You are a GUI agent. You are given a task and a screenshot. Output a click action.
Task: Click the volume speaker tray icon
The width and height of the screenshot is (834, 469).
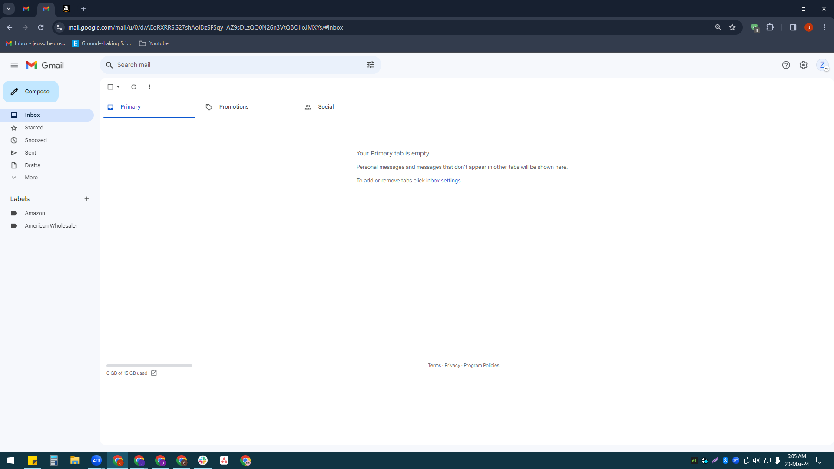756,460
